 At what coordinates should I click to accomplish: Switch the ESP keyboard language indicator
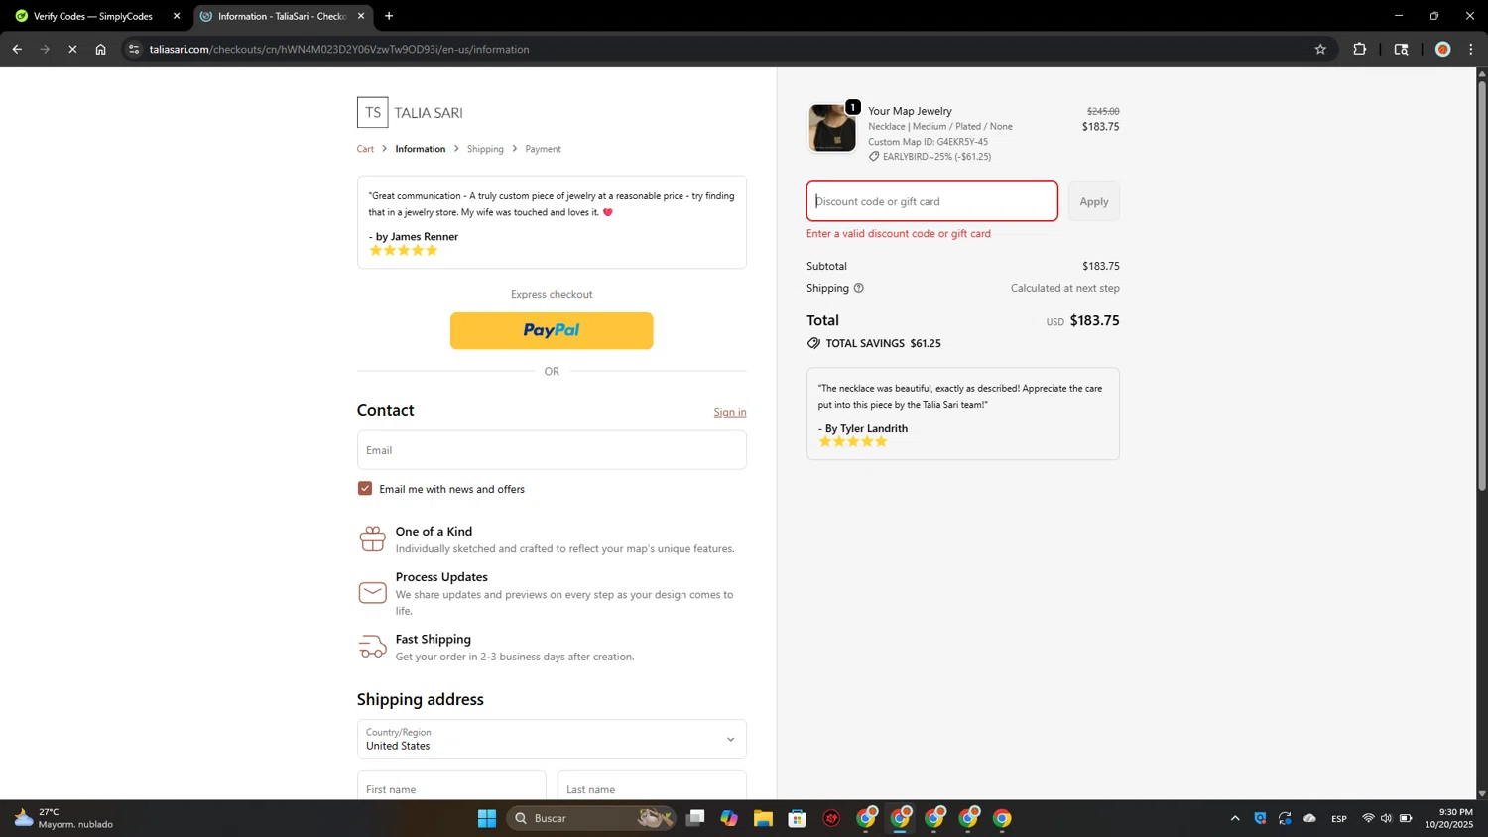point(1339,818)
